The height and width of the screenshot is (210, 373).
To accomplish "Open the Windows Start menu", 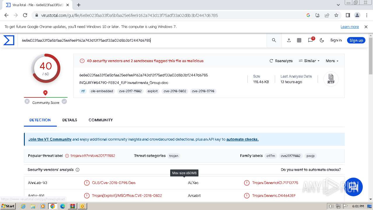I will click(8, 206).
